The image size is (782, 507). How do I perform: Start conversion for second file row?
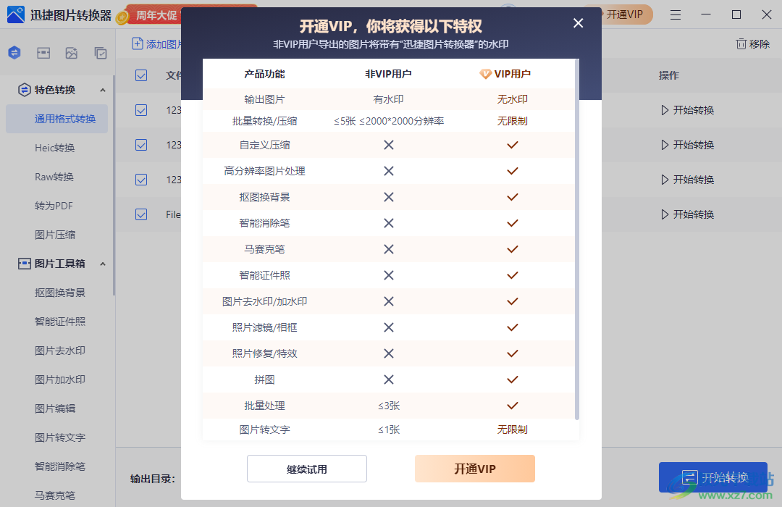click(x=688, y=145)
